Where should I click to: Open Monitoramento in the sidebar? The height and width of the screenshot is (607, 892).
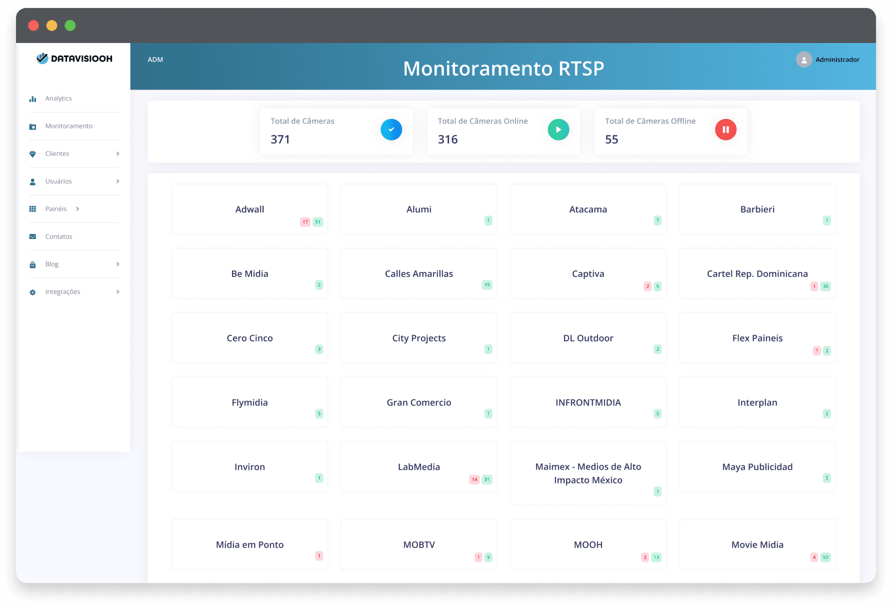coord(69,126)
